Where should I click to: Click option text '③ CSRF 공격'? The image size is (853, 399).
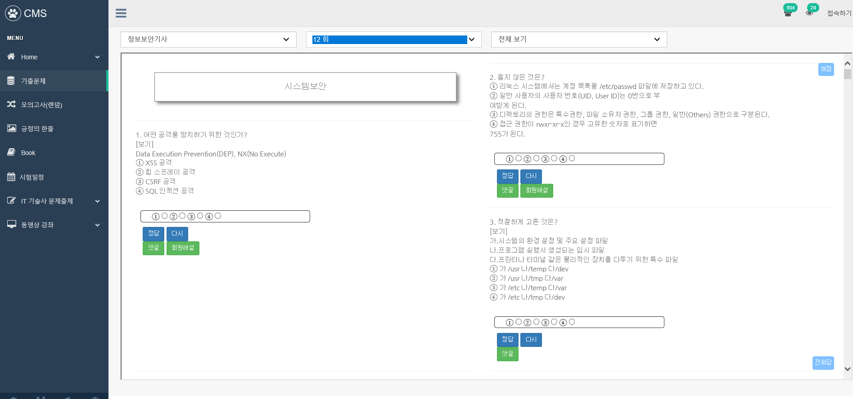pyautogui.click(x=155, y=182)
